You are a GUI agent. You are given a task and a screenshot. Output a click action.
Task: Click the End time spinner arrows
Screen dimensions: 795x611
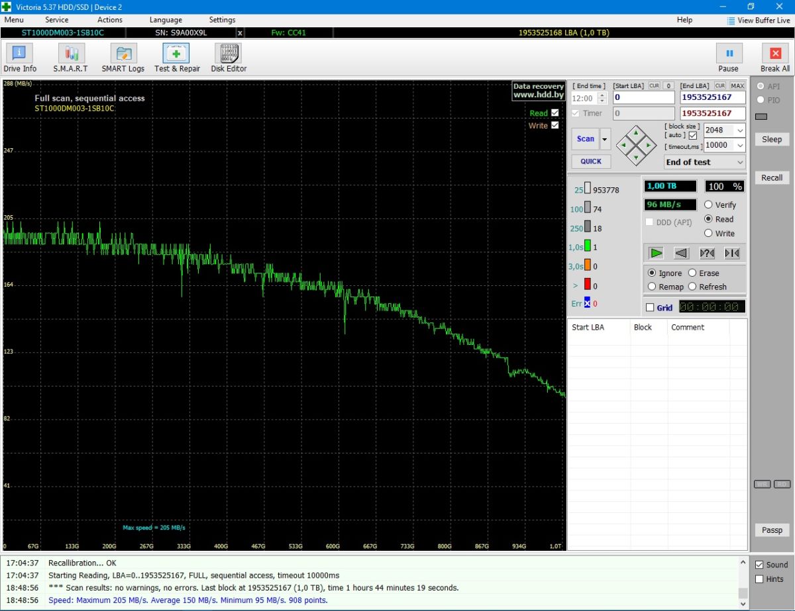pos(602,98)
